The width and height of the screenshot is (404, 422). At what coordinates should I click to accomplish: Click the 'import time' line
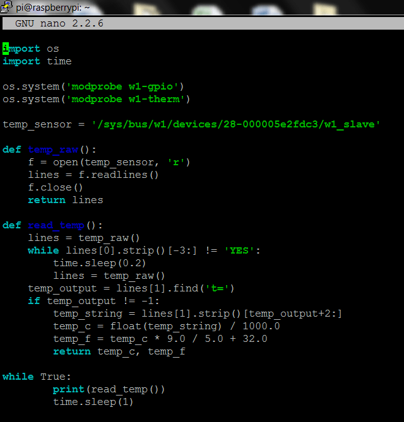(37, 61)
